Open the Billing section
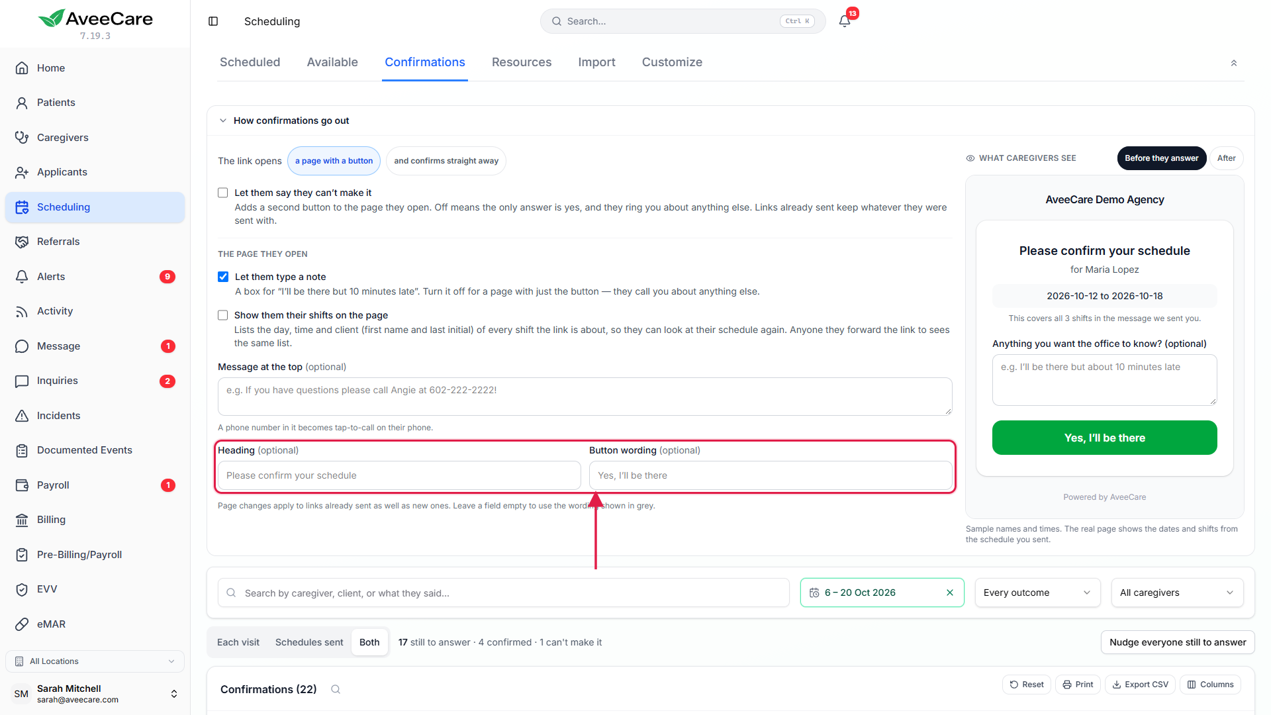1271x715 pixels. tap(95, 520)
